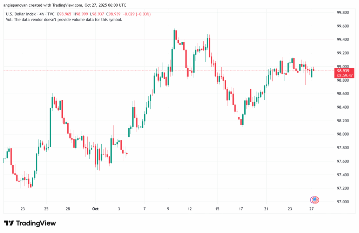Click the Vol indicator message line
359x233 pixels.
(x=64, y=20)
